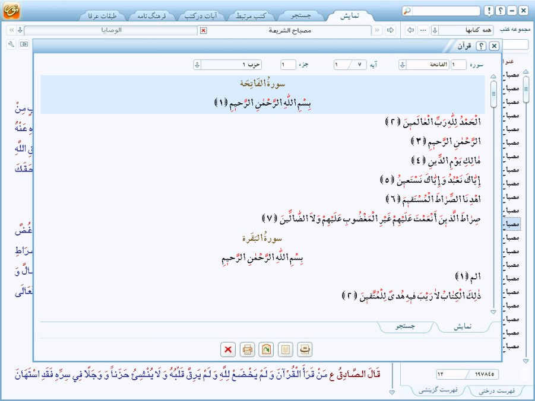
Task: Open the فهرست گزینشی tab
Action: [x=438, y=390]
